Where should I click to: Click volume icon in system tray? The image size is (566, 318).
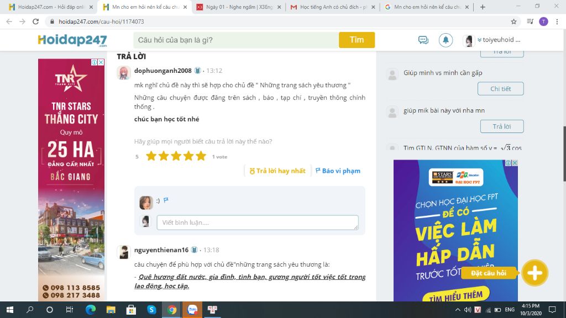pyautogui.click(x=468, y=310)
